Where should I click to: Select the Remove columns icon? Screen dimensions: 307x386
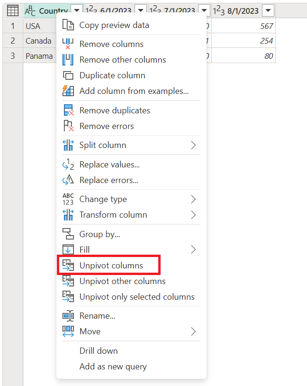coord(67,44)
